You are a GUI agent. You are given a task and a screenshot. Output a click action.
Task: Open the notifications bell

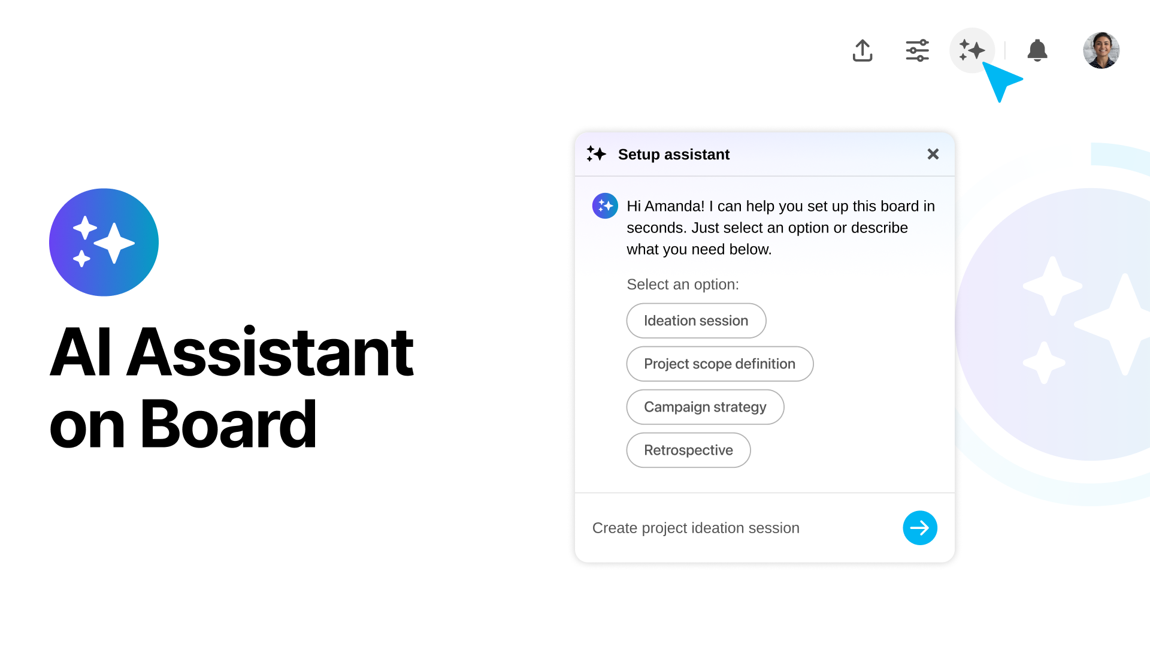(1037, 50)
